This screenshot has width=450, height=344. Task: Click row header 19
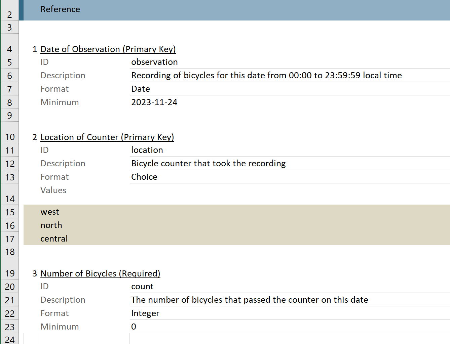9,273
